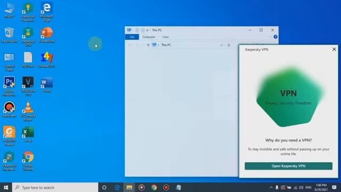This screenshot has width=341, height=192.
Task: Click the This PC address bar path
Action: click(x=166, y=45)
